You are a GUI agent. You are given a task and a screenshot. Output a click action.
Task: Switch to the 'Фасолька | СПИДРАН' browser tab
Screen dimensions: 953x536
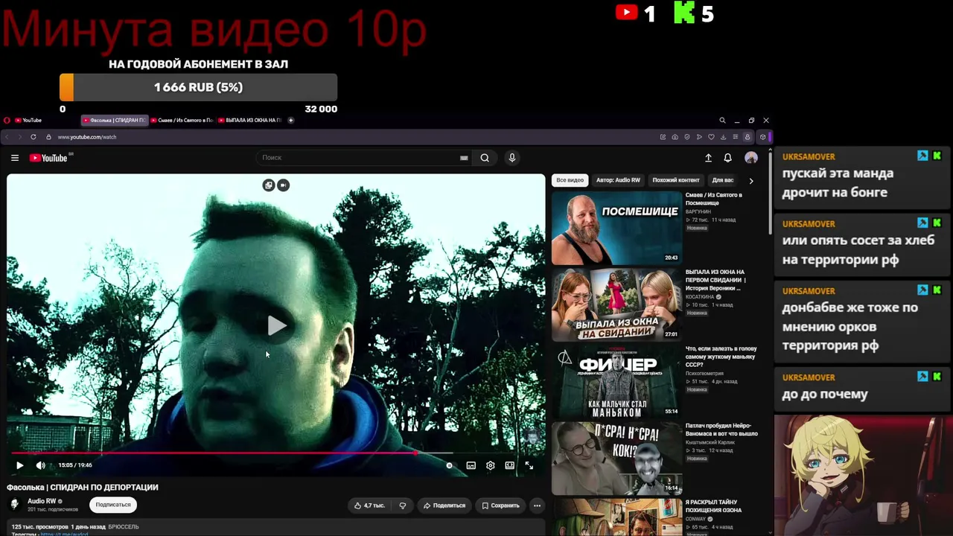point(114,120)
